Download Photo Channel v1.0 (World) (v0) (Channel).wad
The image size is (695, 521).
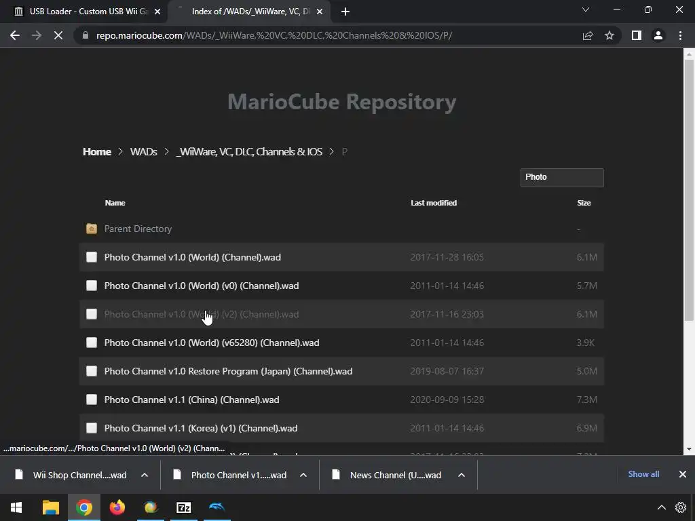[x=201, y=286]
